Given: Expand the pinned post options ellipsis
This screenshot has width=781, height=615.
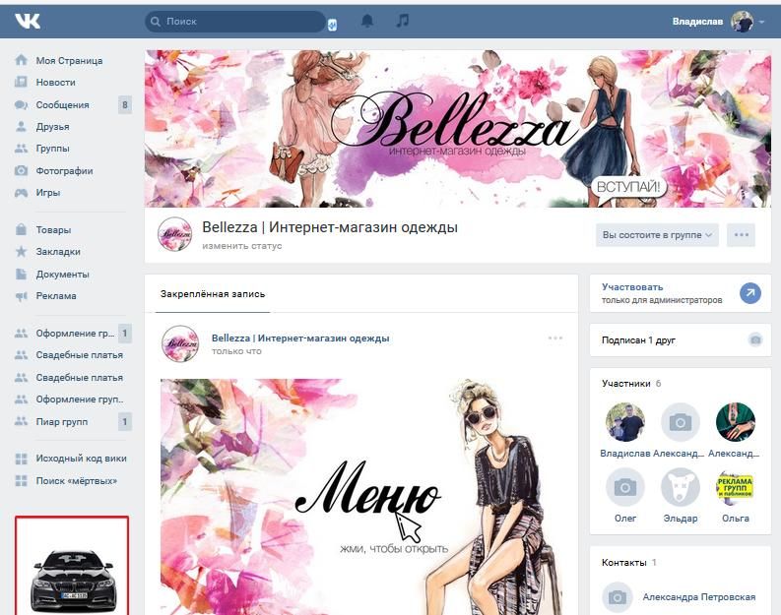Looking at the screenshot, I should click(x=555, y=338).
